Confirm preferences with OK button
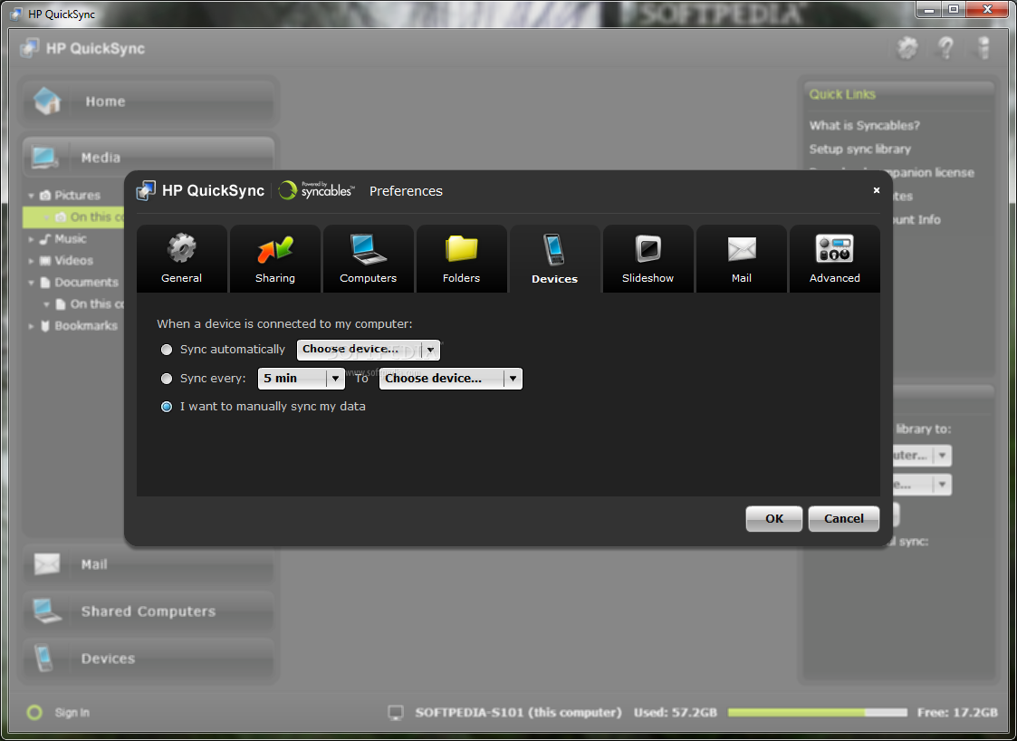The image size is (1017, 741). click(x=773, y=518)
